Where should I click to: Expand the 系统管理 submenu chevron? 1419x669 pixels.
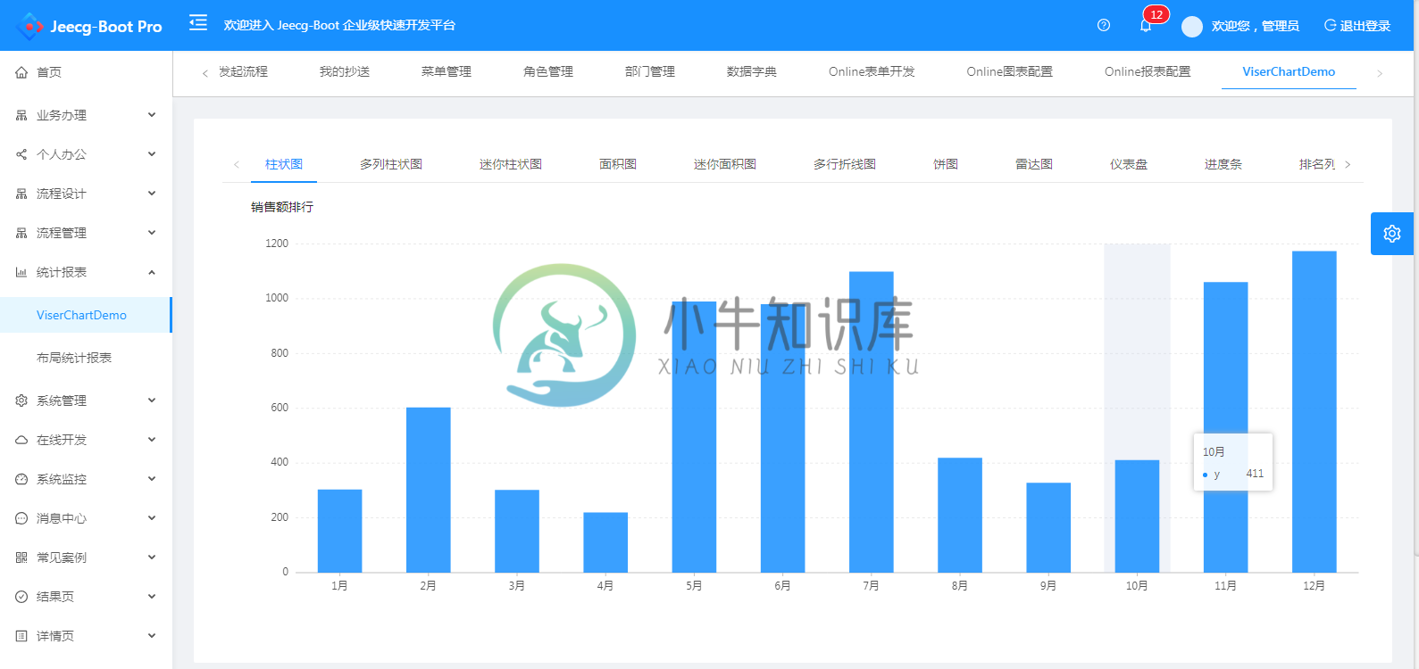pyautogui.click(x=152, y=401)
